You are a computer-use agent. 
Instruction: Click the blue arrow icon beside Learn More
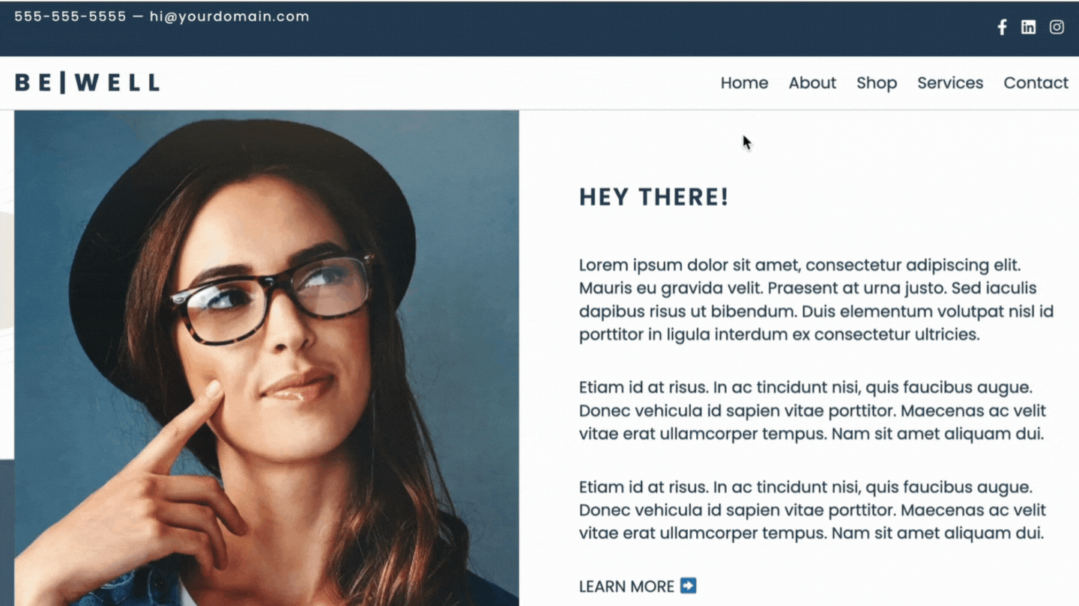click(x=688, y=586)
